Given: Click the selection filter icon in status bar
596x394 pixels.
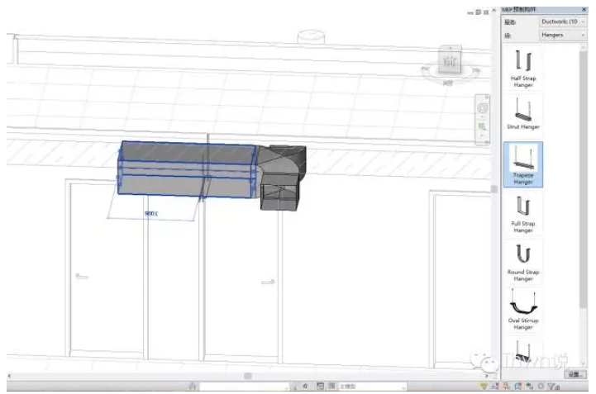Looking at the screenshot, I should tap(553, 387).
